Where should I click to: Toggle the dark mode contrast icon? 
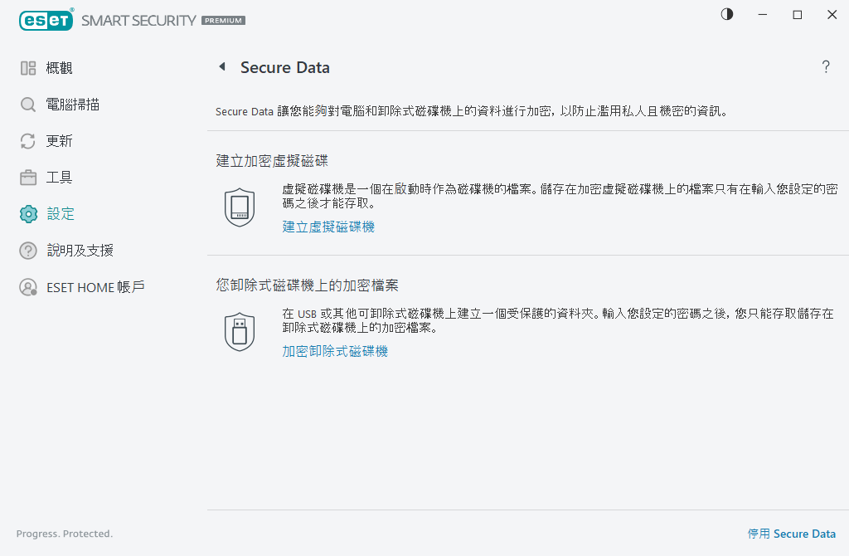click(726, 14)
